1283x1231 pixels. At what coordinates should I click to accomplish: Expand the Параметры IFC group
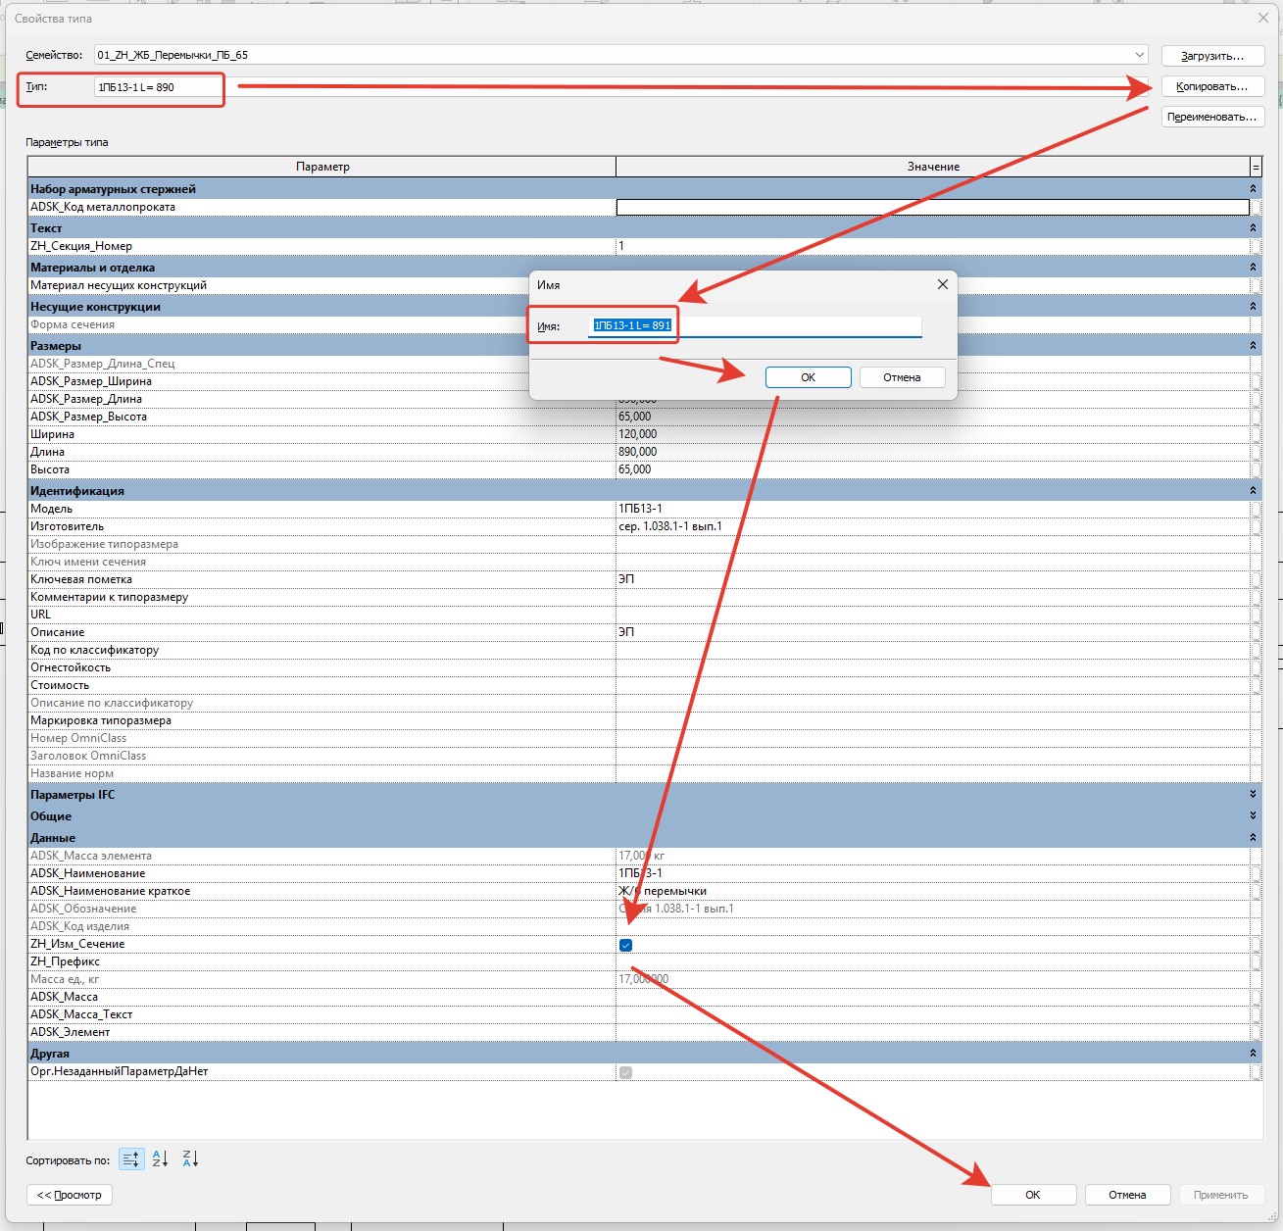(x=1253, y=795)
